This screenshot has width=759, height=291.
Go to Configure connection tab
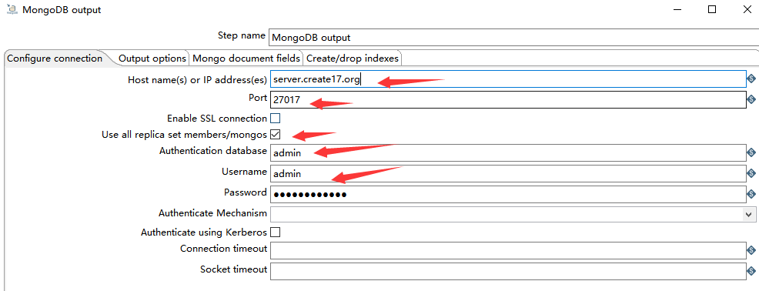[55, 58]
